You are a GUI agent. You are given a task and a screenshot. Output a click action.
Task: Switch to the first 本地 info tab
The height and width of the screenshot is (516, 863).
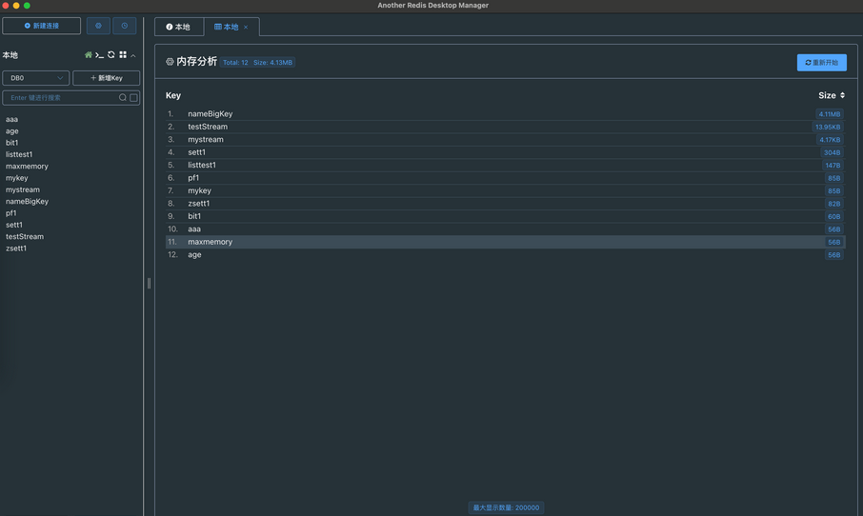pos(179,27)
